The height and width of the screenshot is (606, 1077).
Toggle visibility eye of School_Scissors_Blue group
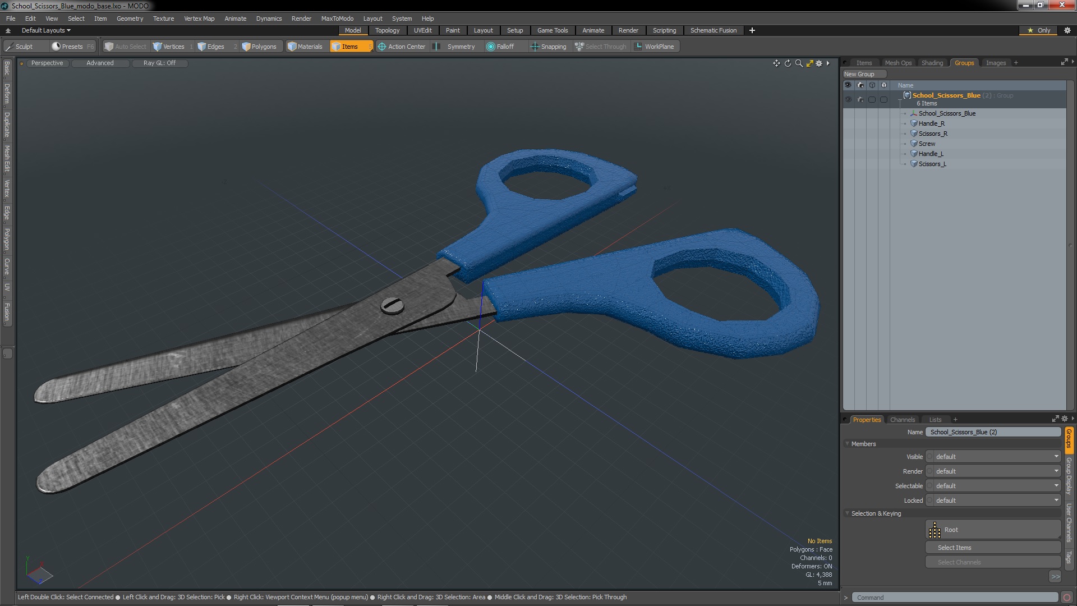(848, 99)
